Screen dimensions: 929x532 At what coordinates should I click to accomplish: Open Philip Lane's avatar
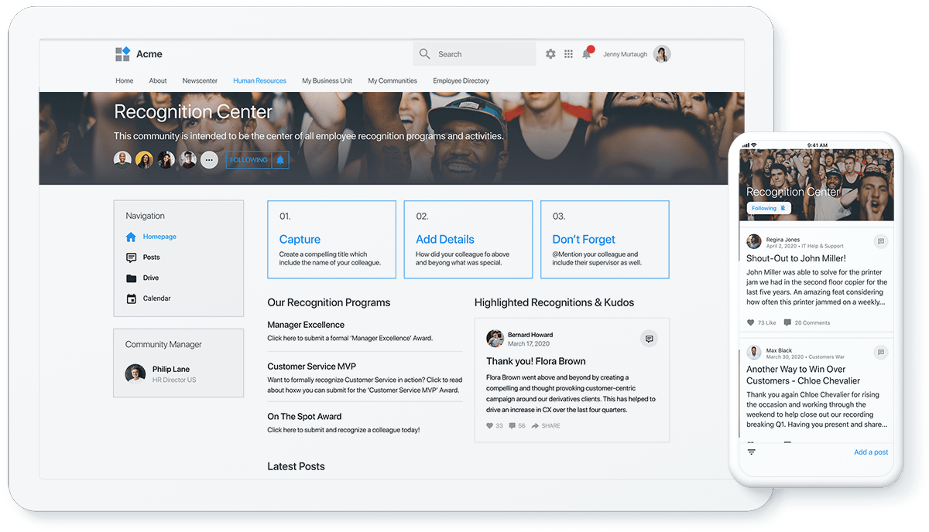(x=135, y=374)
